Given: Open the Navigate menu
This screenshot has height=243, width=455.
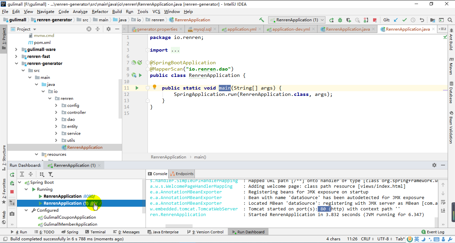Looking at the screenshot, I should [46, 11].
